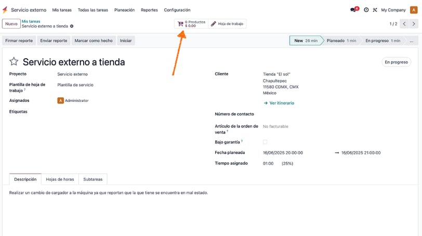Open the Configuración menu
The image size is (422, 236).
(177, 10)
